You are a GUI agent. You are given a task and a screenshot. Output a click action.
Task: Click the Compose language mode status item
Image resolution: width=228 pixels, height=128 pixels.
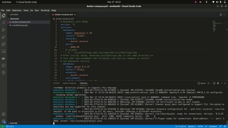point(213,127)
